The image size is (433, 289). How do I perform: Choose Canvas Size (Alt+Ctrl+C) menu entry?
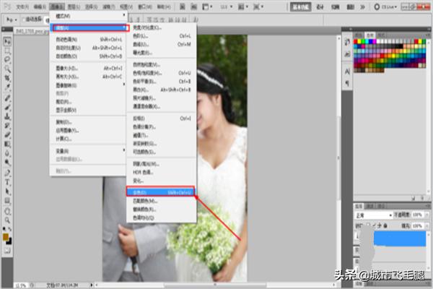click(88, 77)
